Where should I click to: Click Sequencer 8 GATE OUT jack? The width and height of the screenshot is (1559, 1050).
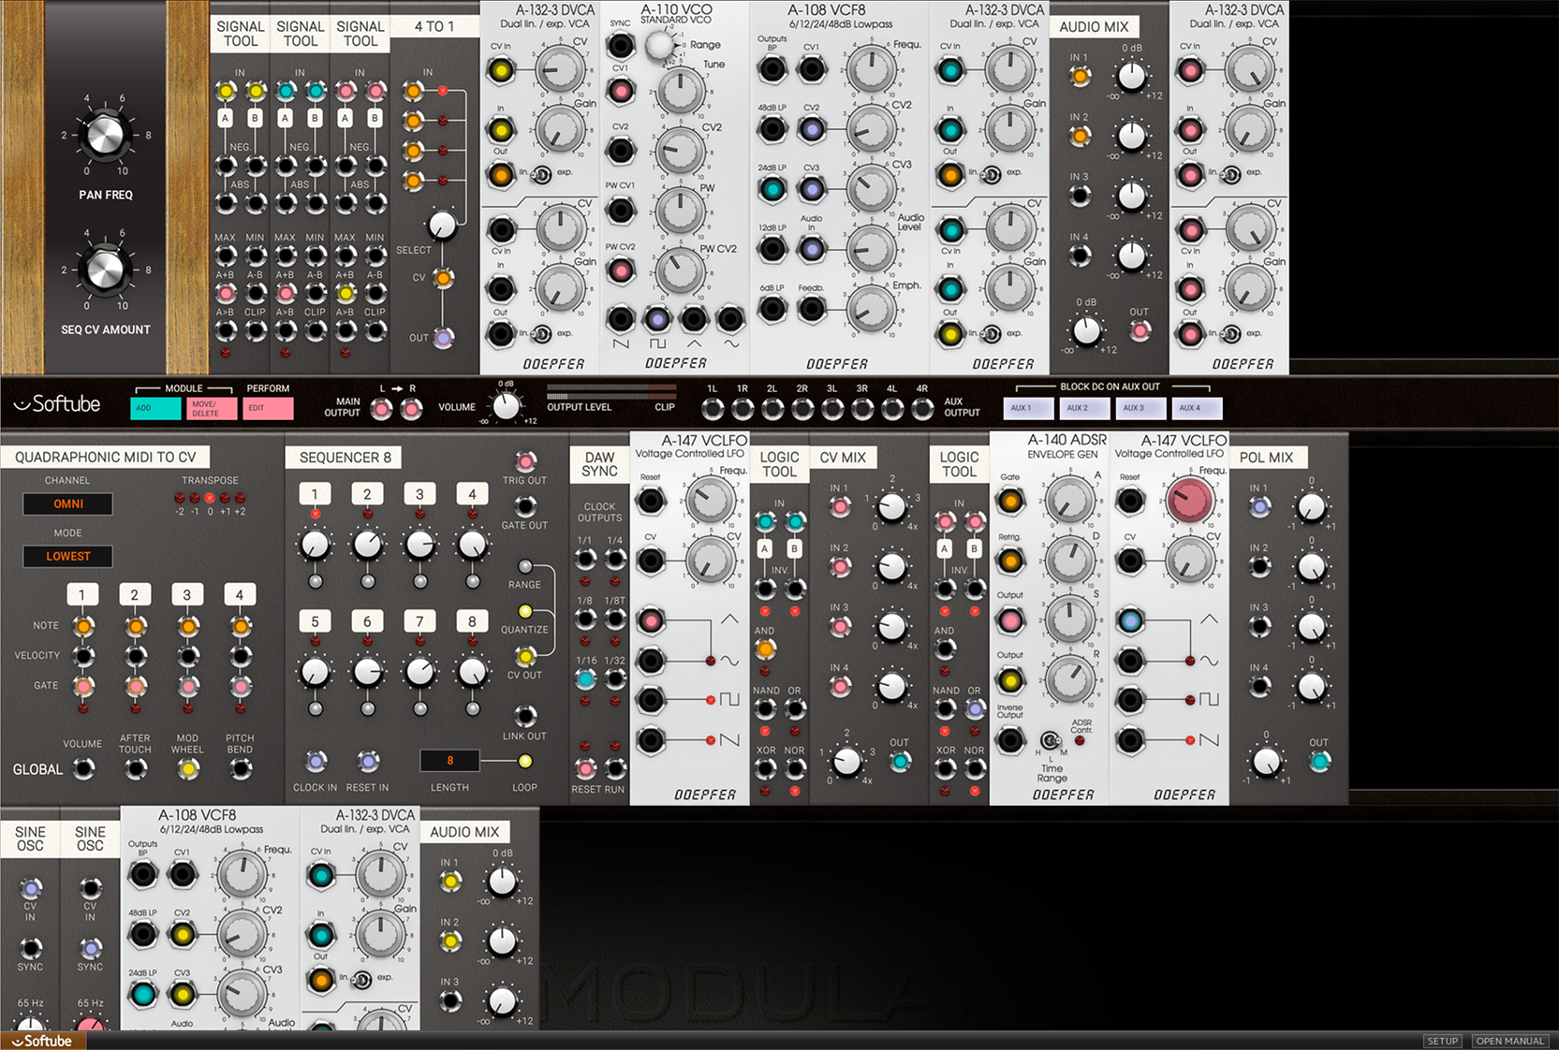pyautogui.click(x=525, y=506)
